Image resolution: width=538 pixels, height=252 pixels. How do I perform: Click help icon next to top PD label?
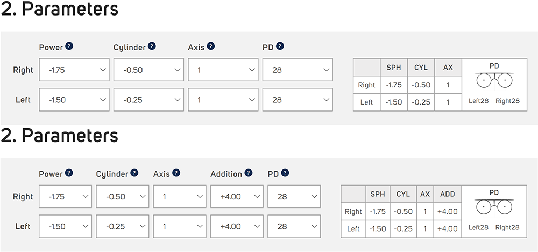pos(280,47)
